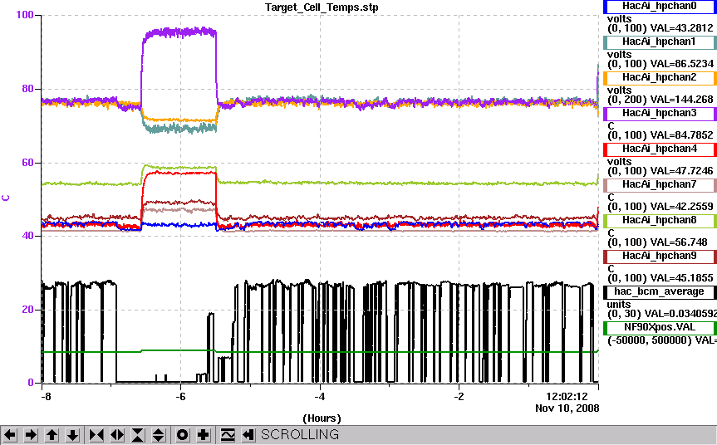This screenshot has width=717, height=445.
Task: Click the horizontal zoom-out diamond icon
Action: pyautogui.click(x=117, y=434)
